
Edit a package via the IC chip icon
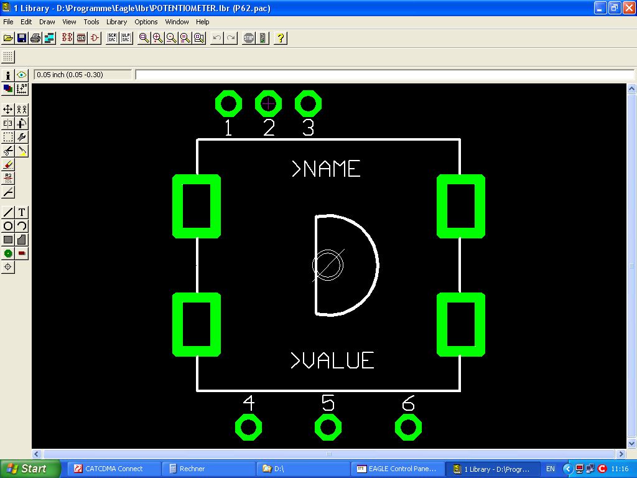point(81,38)
